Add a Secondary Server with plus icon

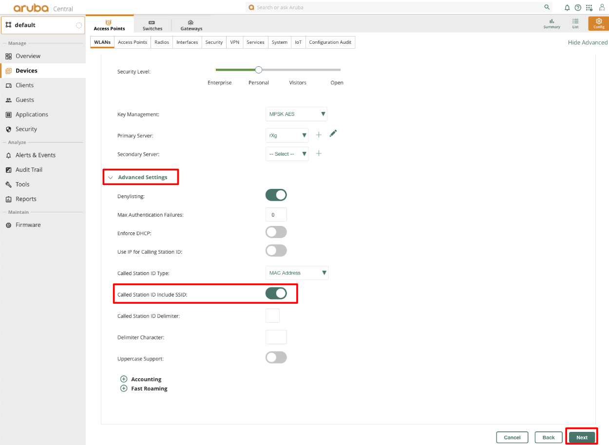pyautogui.click(x=319, y=154)
